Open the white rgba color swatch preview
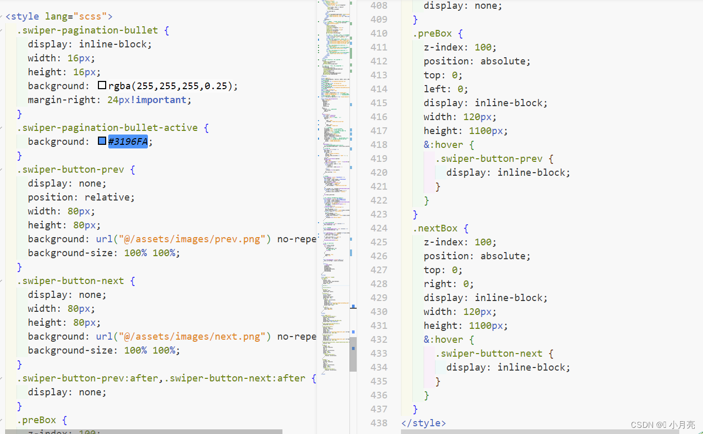 pyautogui.click(x=102, y=86)
